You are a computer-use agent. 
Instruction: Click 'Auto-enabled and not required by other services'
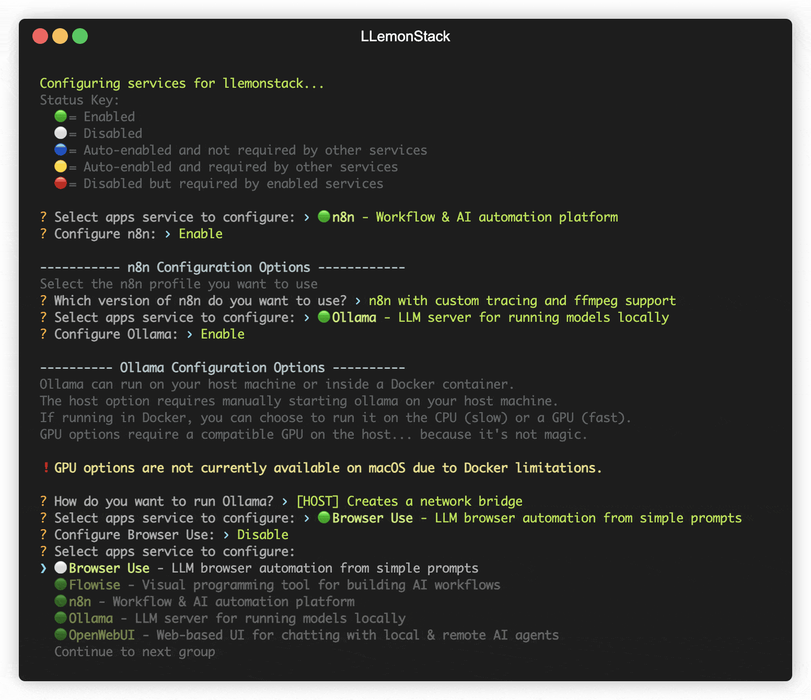pyautogui.click(x=256, y=150)
